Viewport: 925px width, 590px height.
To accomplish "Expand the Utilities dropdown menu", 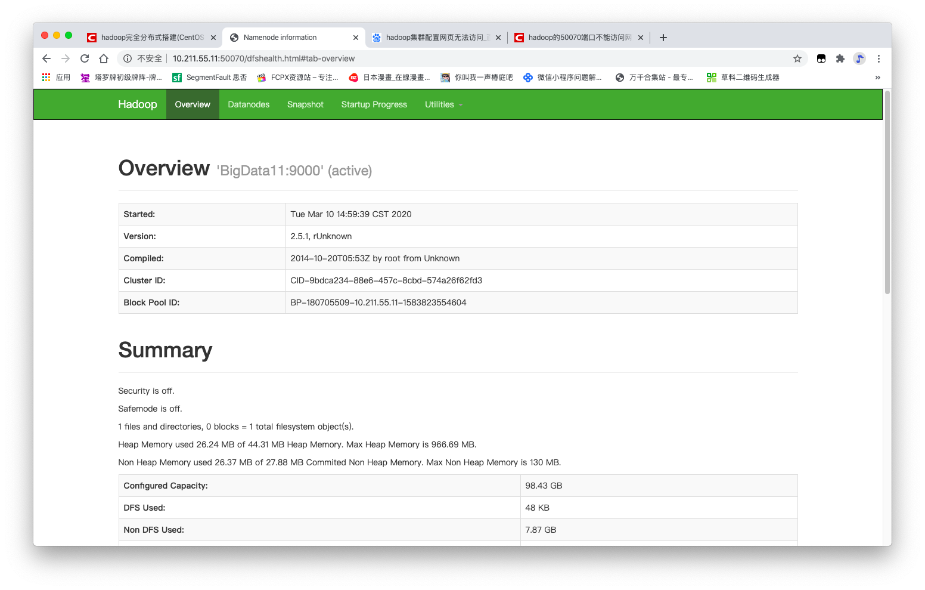I will click(x=443, y=104).
